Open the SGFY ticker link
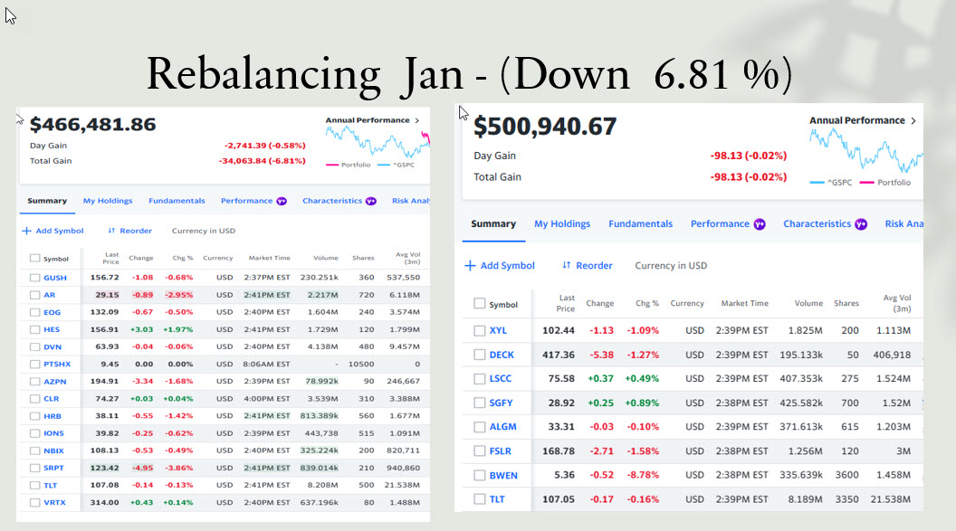This screenshot has width=956, height=531. pyautogui.click(x=502, y=403)
